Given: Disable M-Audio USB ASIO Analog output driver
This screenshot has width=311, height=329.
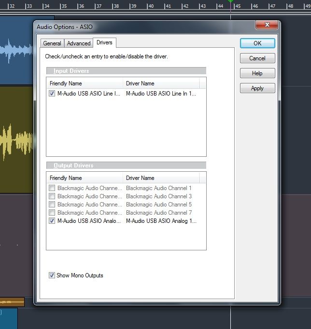Looking at the screenshot, I should point(52,221).
